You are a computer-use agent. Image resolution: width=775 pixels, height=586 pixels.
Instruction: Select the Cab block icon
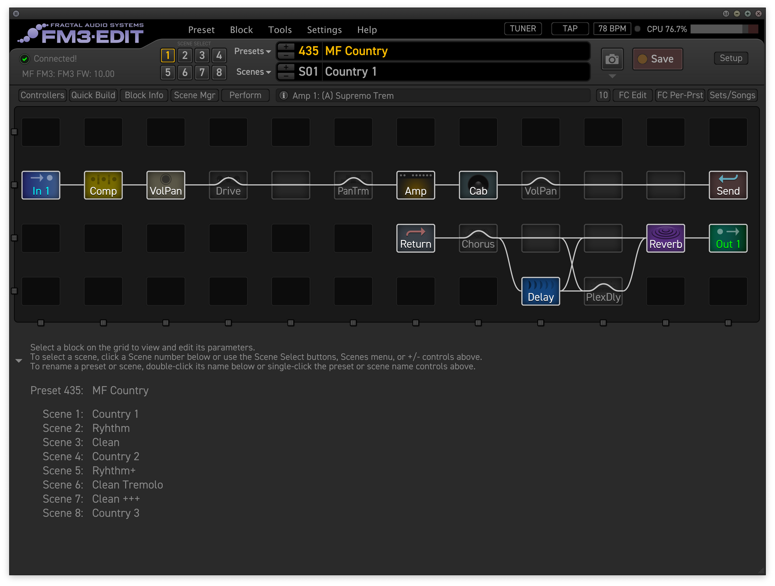(x=478, y=185)
